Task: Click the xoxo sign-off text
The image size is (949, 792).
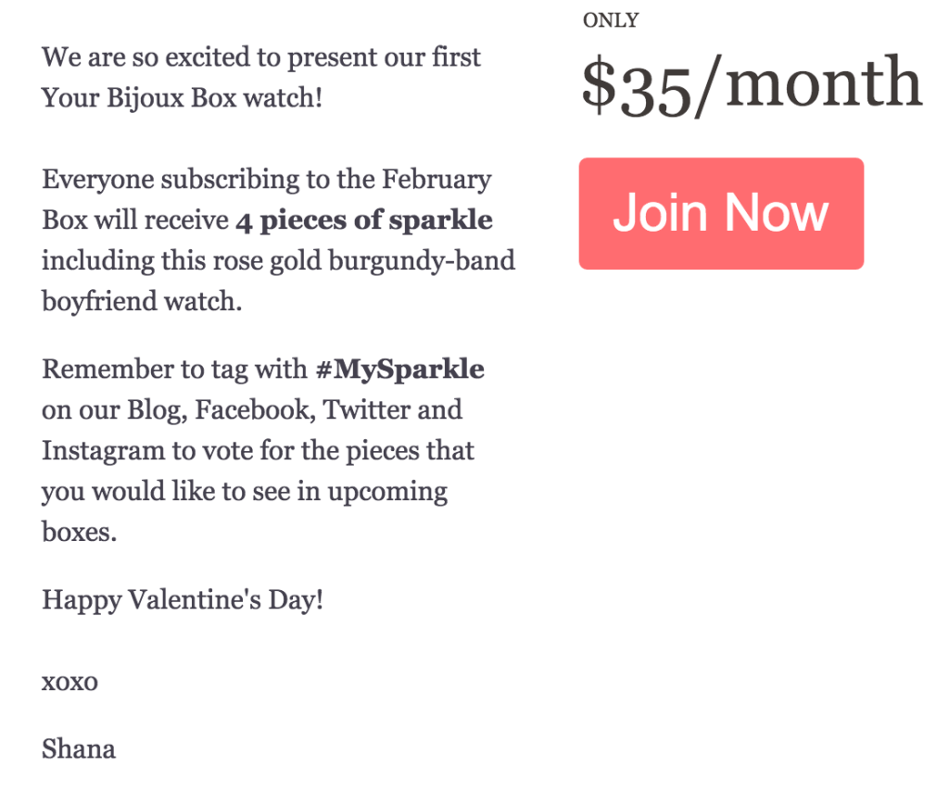Action: pos(70,682)
